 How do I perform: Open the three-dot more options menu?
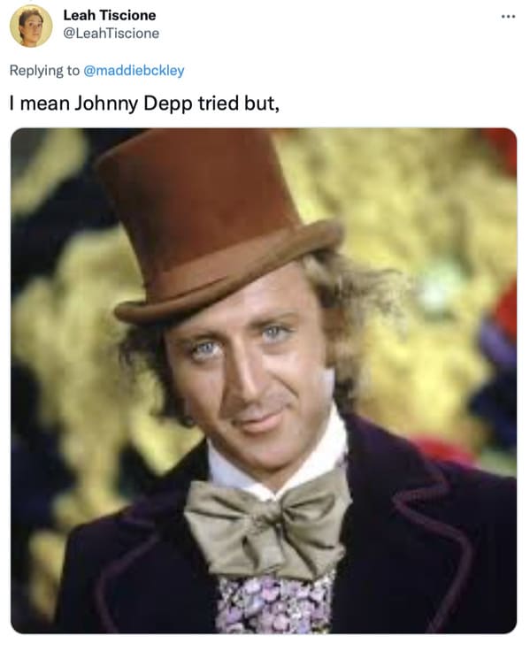(508, 17)
